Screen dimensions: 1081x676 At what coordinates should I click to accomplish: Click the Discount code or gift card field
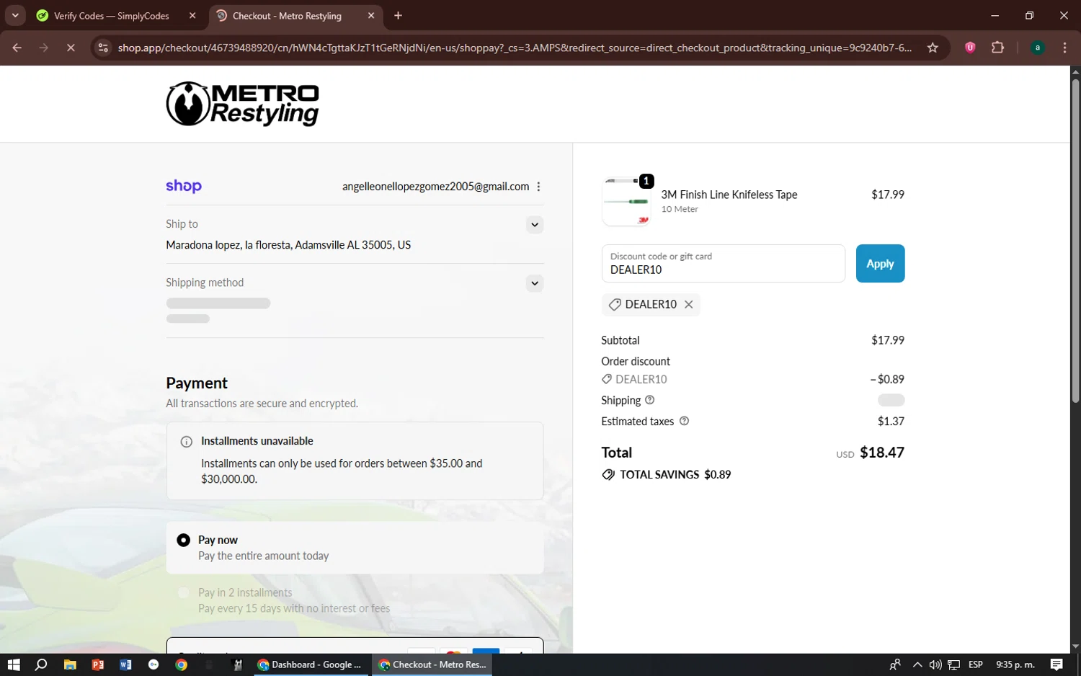(723, 263)
